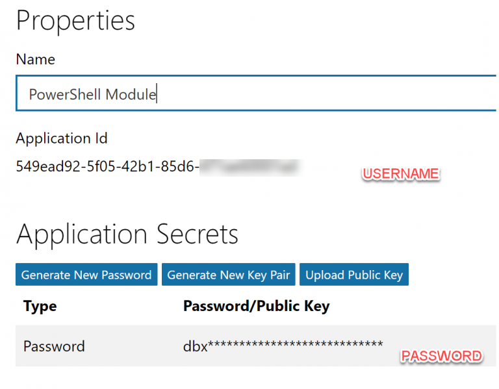Image resolution: width=499 pixels, height=389 pixels.
Task: Click the masked dbx password value
Action: (x=283, y=345)
